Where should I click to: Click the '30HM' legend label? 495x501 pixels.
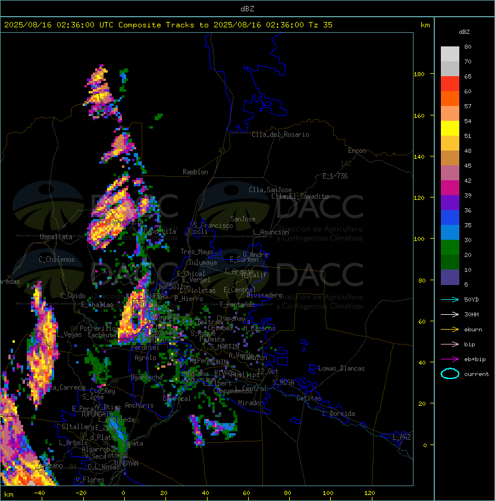[x=471, y=315]
